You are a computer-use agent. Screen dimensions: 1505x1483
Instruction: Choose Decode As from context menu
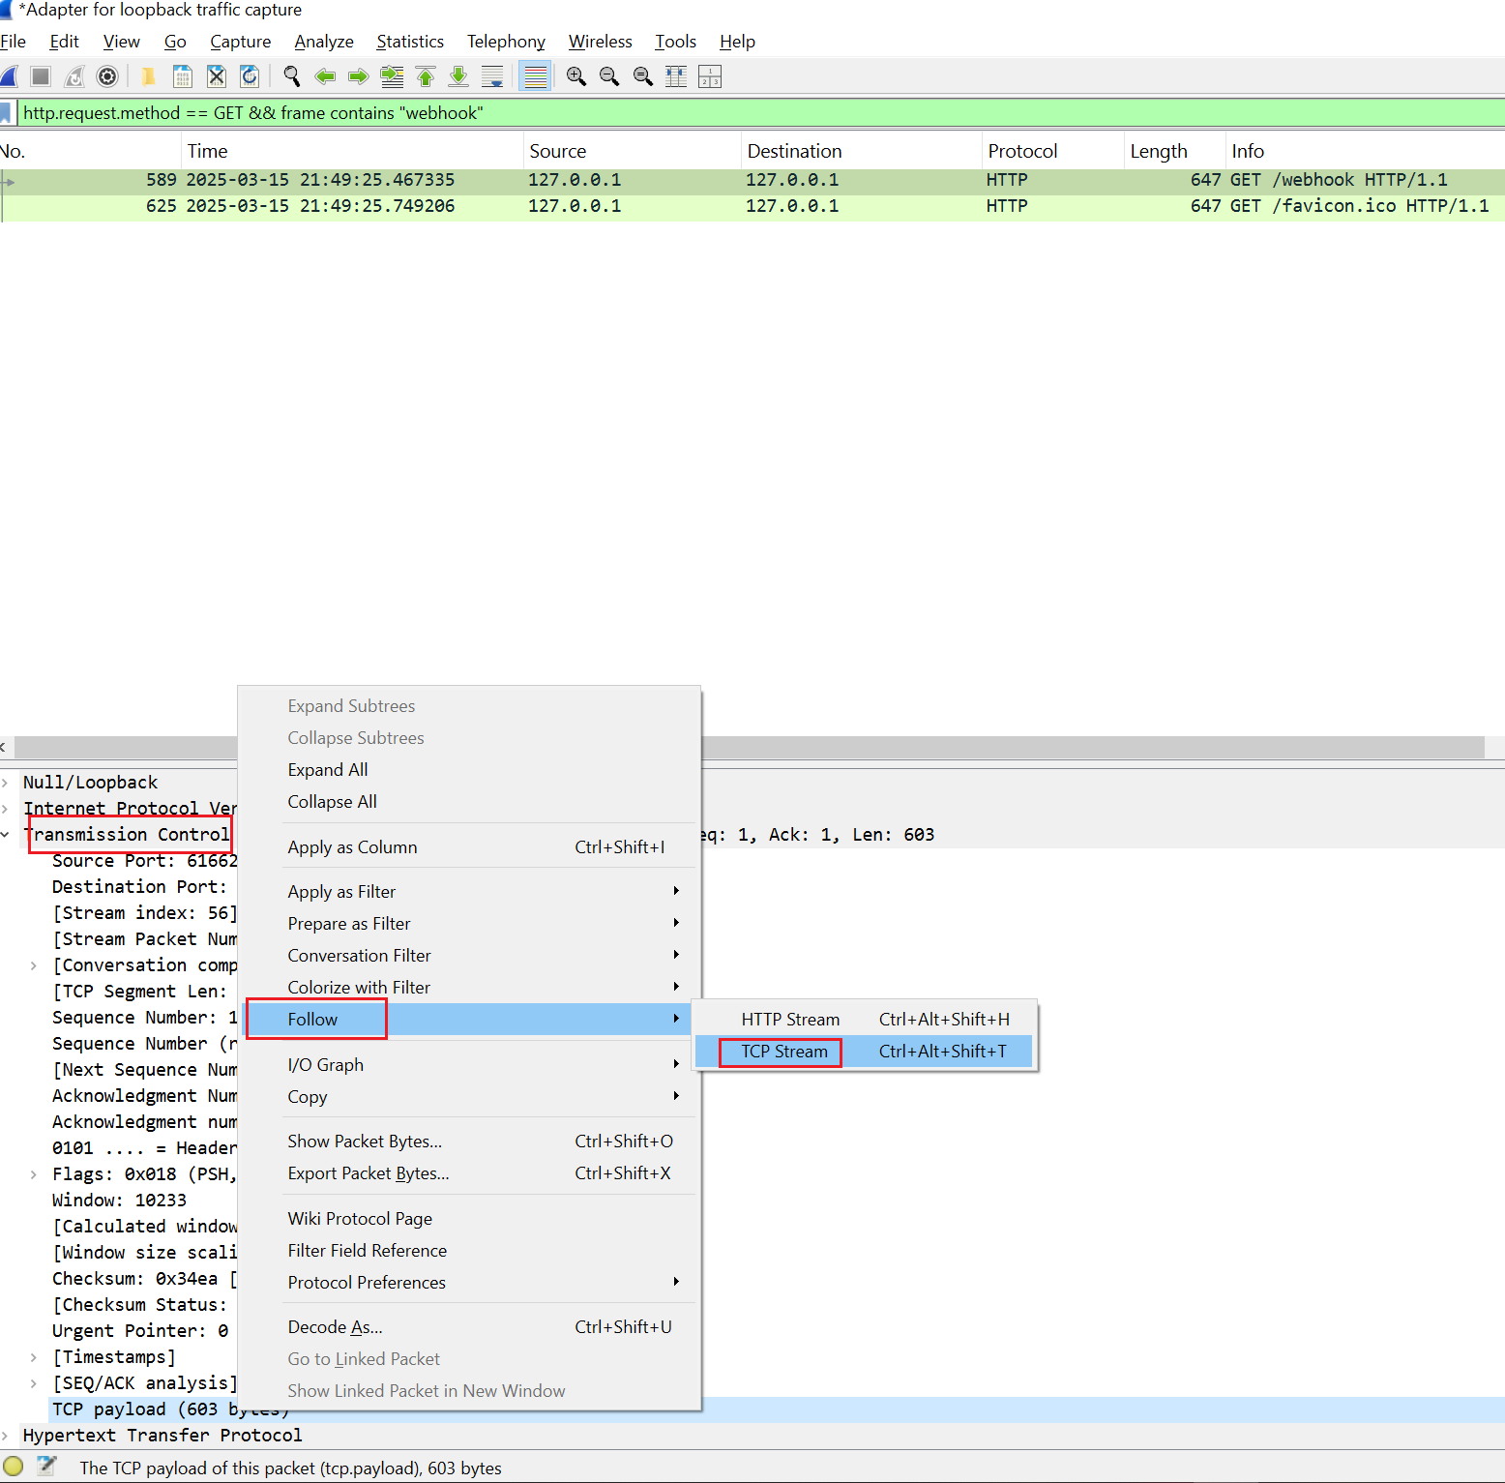(335, 1327)
